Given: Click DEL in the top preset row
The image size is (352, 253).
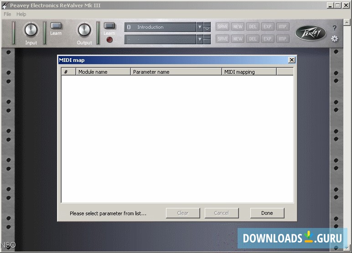Looking at the screenshot, I should click(253, 27).
